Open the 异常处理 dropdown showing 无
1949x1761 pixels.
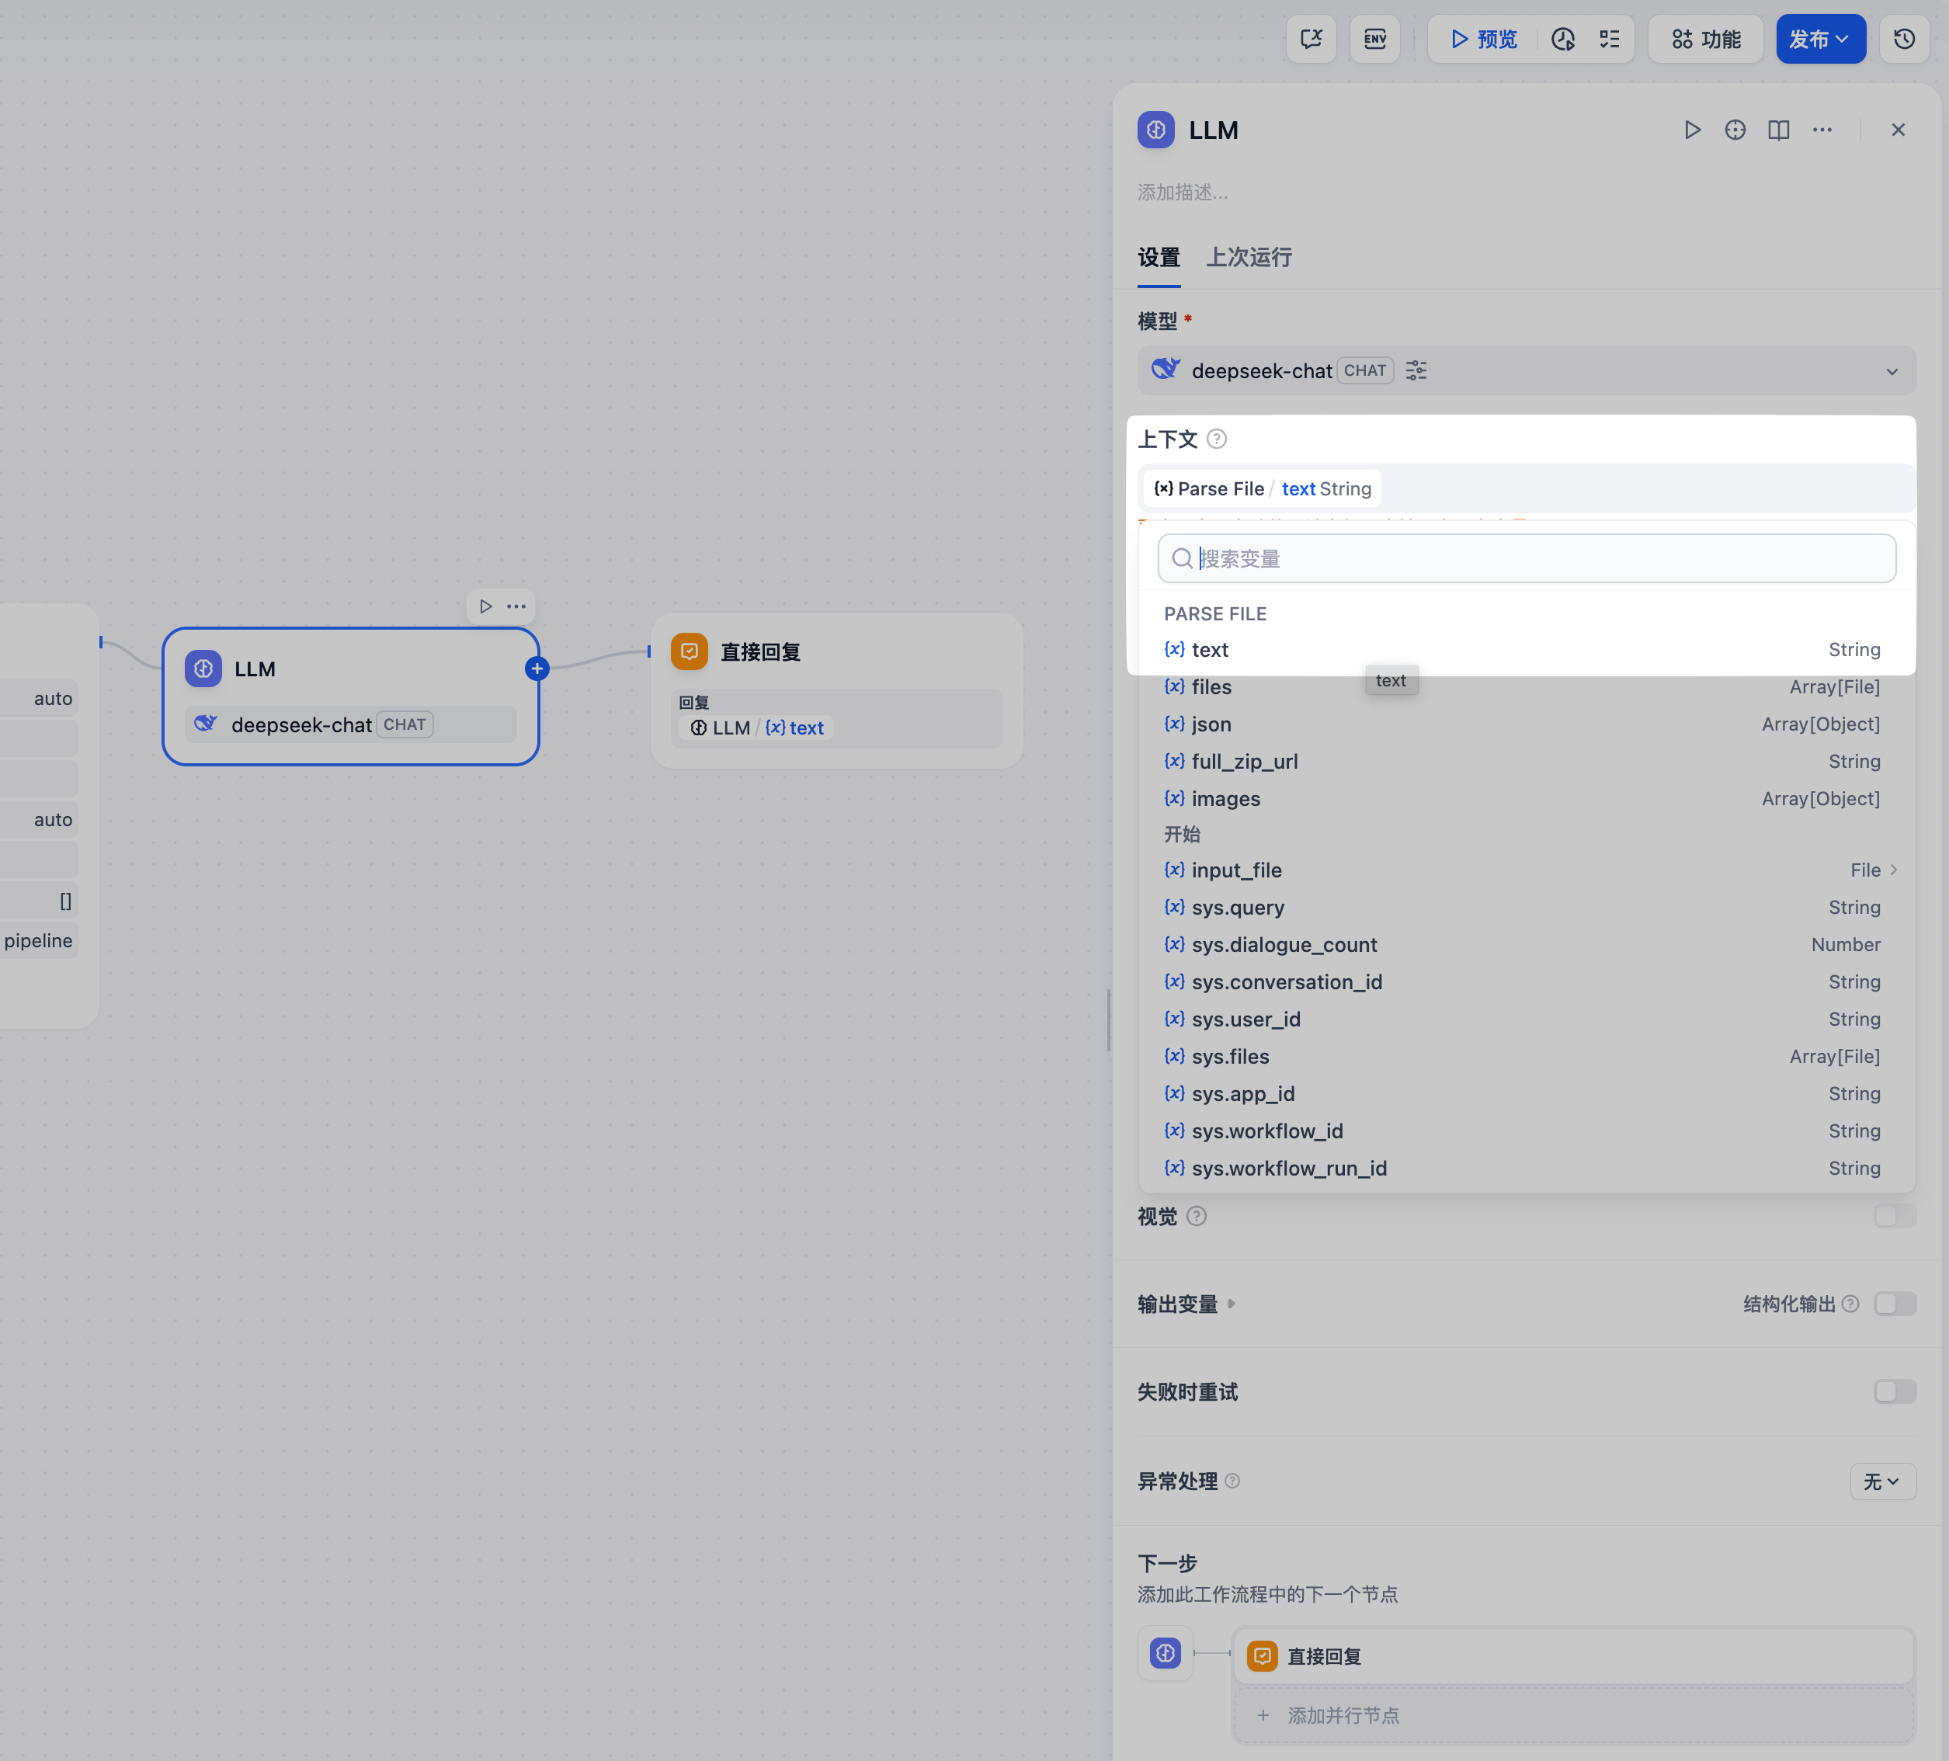1881,1481
